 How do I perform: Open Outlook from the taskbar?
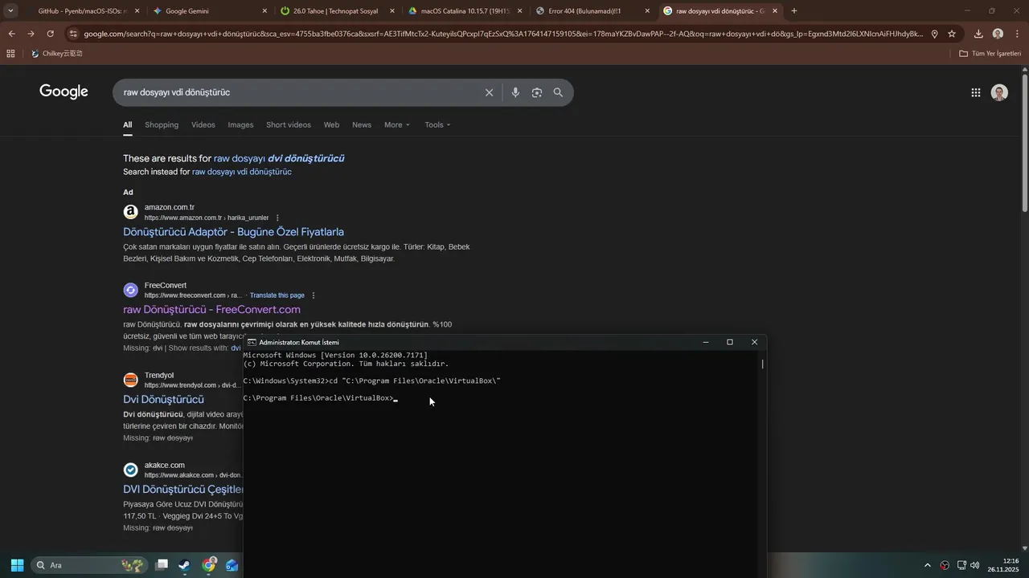click(232, 565)
